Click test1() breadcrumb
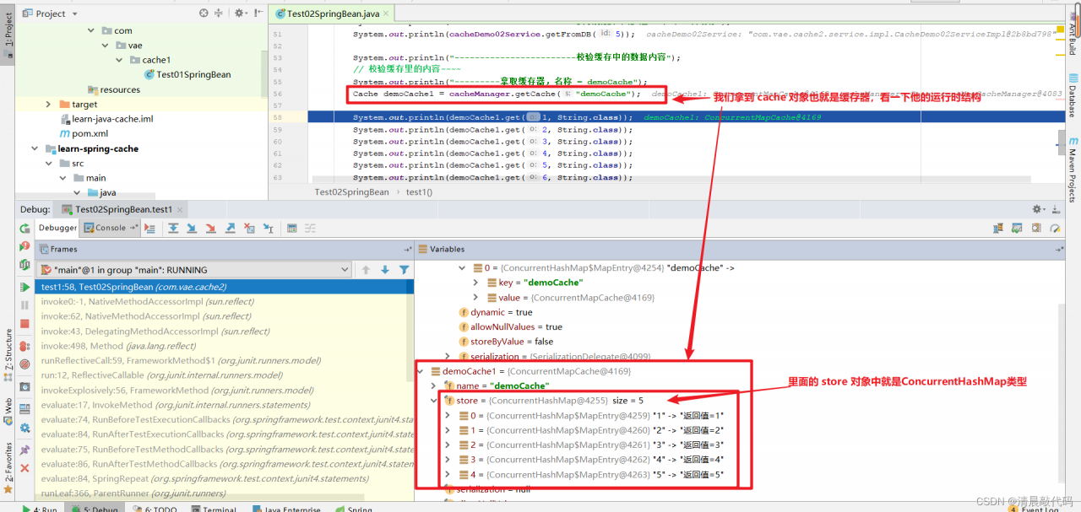Image resolution: width=1081 pixels, height=512 pixels. pyautogui.click(x=419, y=192)
